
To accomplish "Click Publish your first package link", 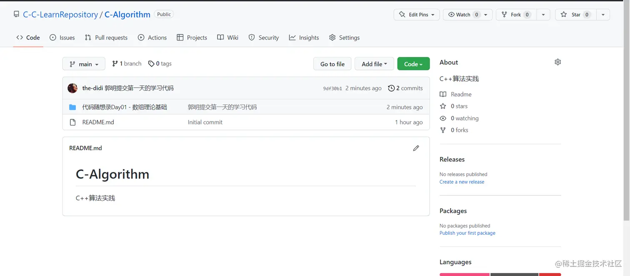I will (x=467, y=233).
